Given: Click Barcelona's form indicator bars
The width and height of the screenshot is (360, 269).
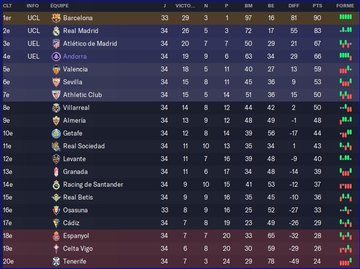Looking at the screenshot, I should [345, 18].
